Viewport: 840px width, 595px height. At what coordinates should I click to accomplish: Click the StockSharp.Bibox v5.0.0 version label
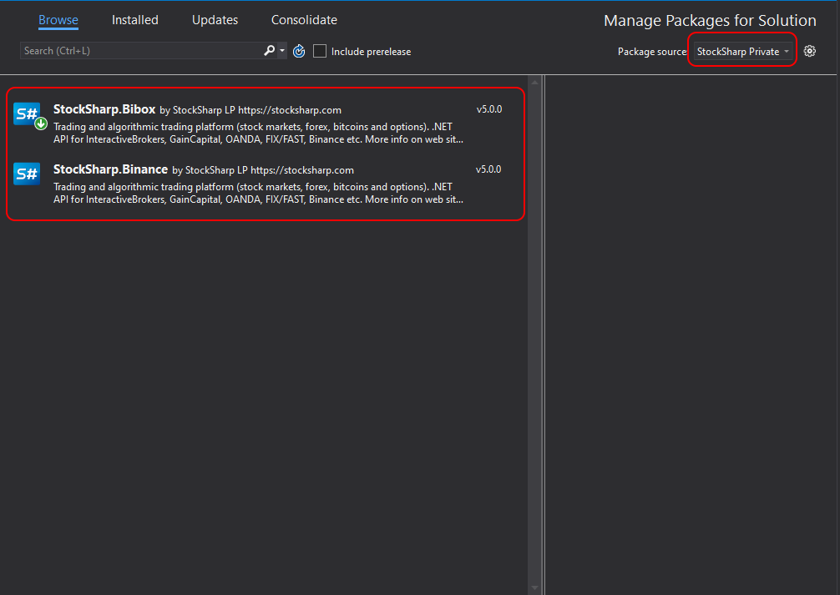[488, 109]
